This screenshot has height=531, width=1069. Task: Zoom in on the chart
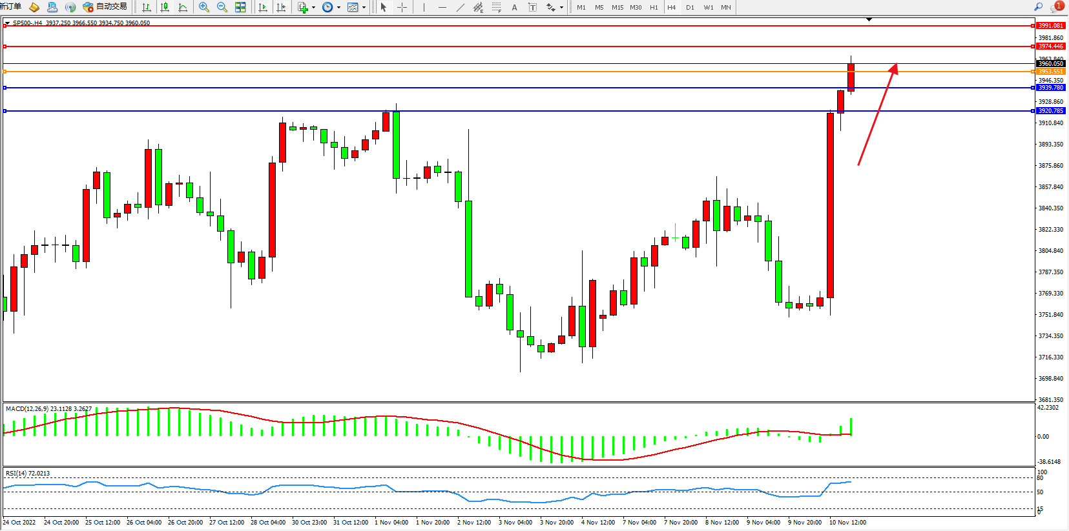click(204, 7)
